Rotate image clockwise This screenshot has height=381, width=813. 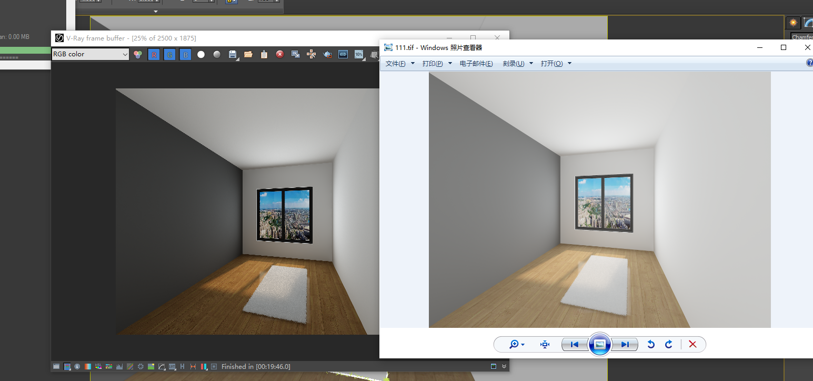669,344
